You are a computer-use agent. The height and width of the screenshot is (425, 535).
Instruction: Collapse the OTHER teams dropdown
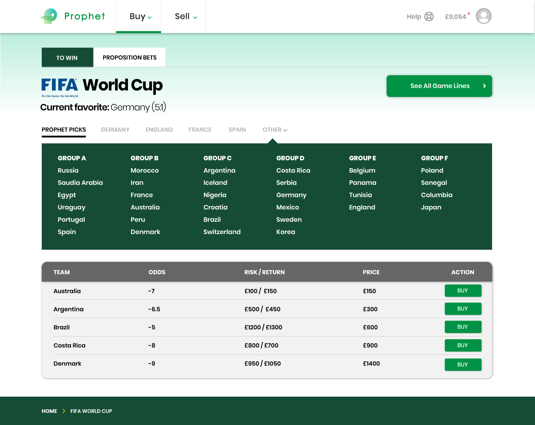(x=275, y=130)
